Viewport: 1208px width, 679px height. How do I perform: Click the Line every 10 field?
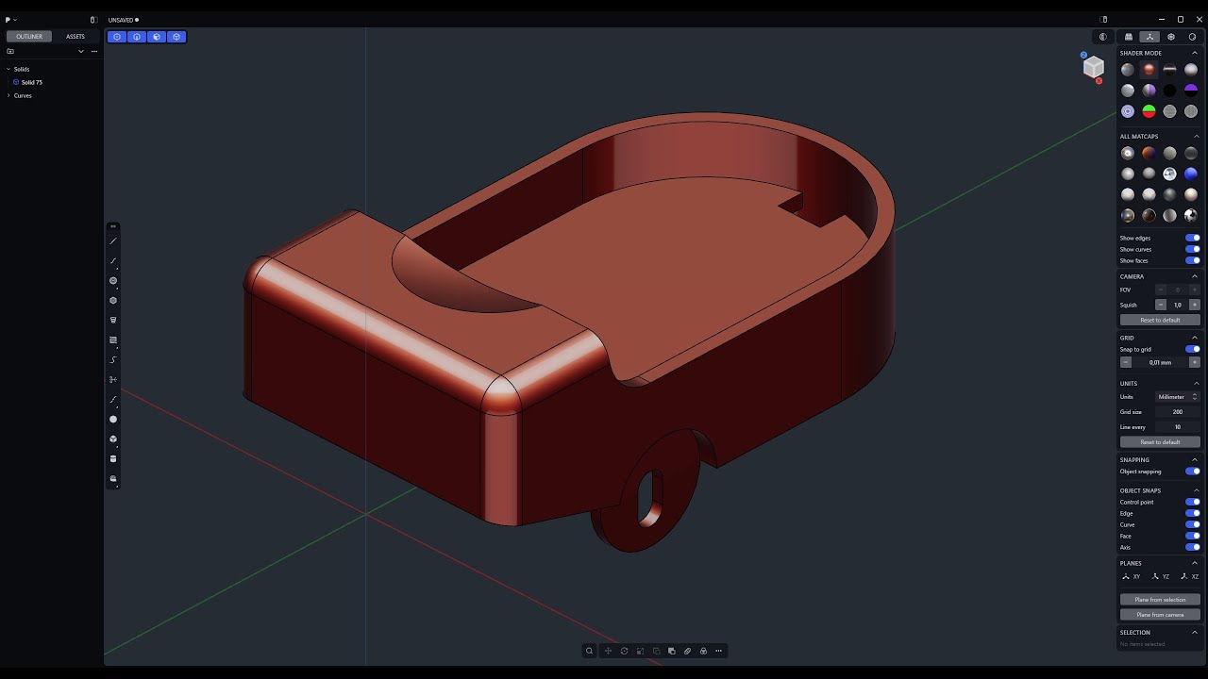(1178, 427)
